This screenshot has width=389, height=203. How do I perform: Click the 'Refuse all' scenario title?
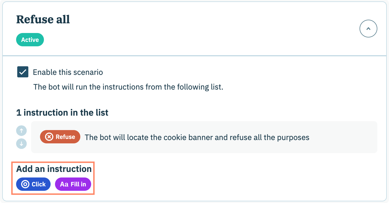[43, 19]
